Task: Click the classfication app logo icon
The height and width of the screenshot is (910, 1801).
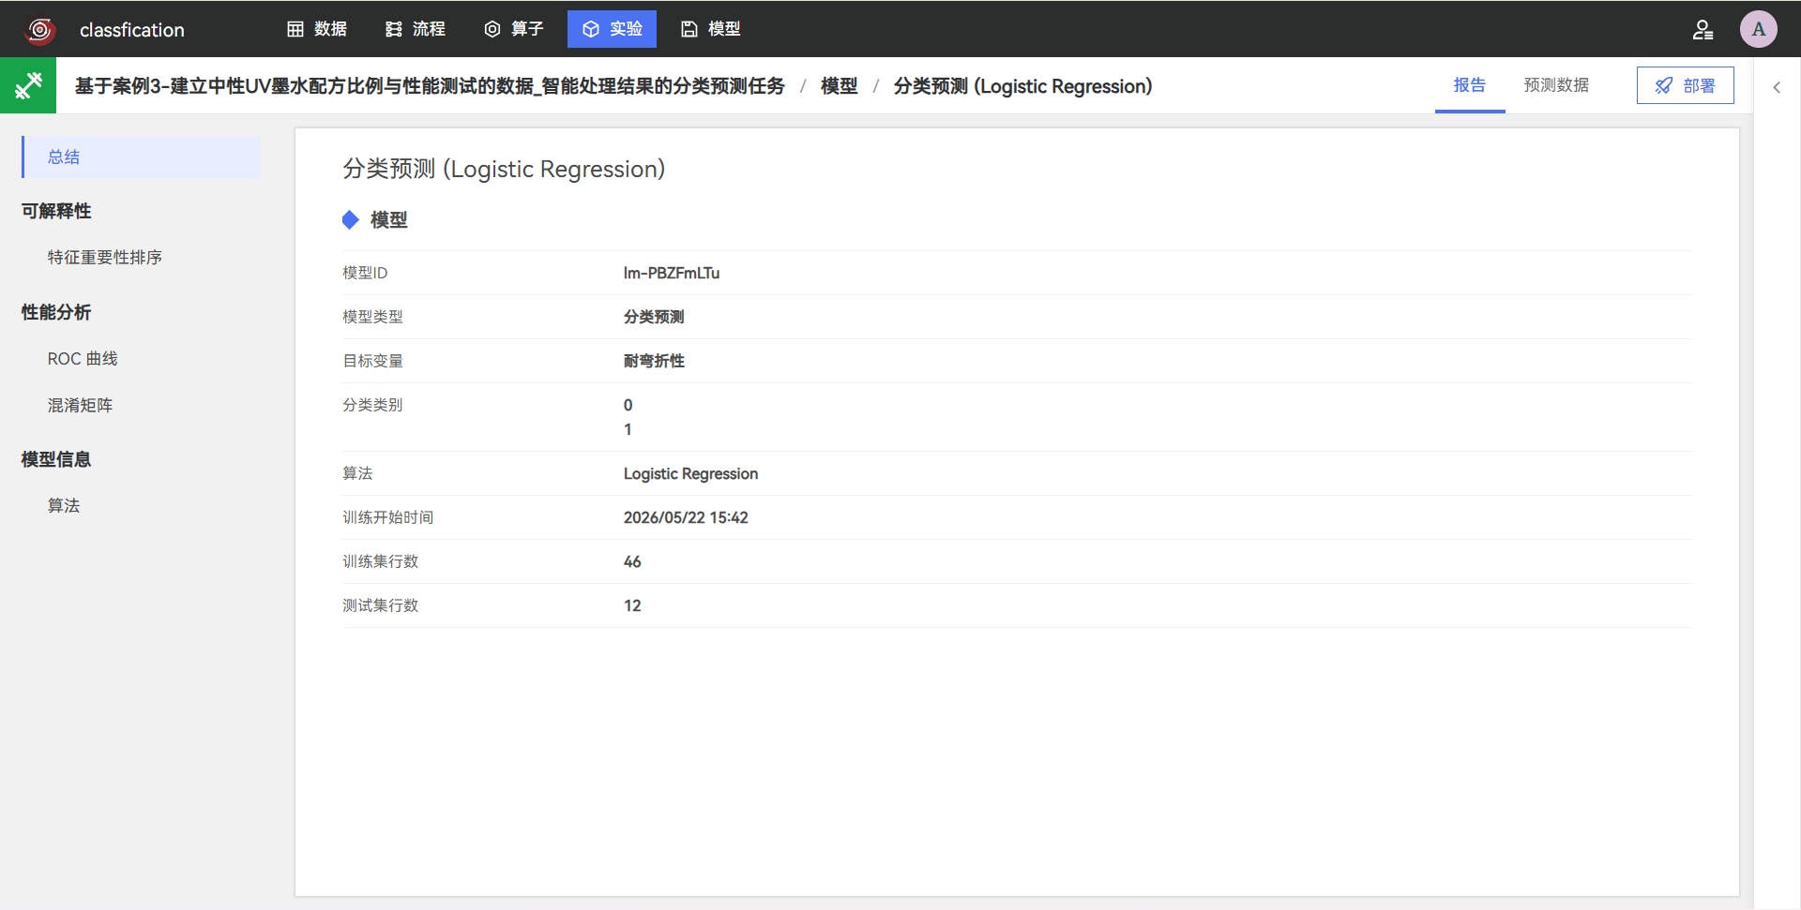Action: [39, 30]
